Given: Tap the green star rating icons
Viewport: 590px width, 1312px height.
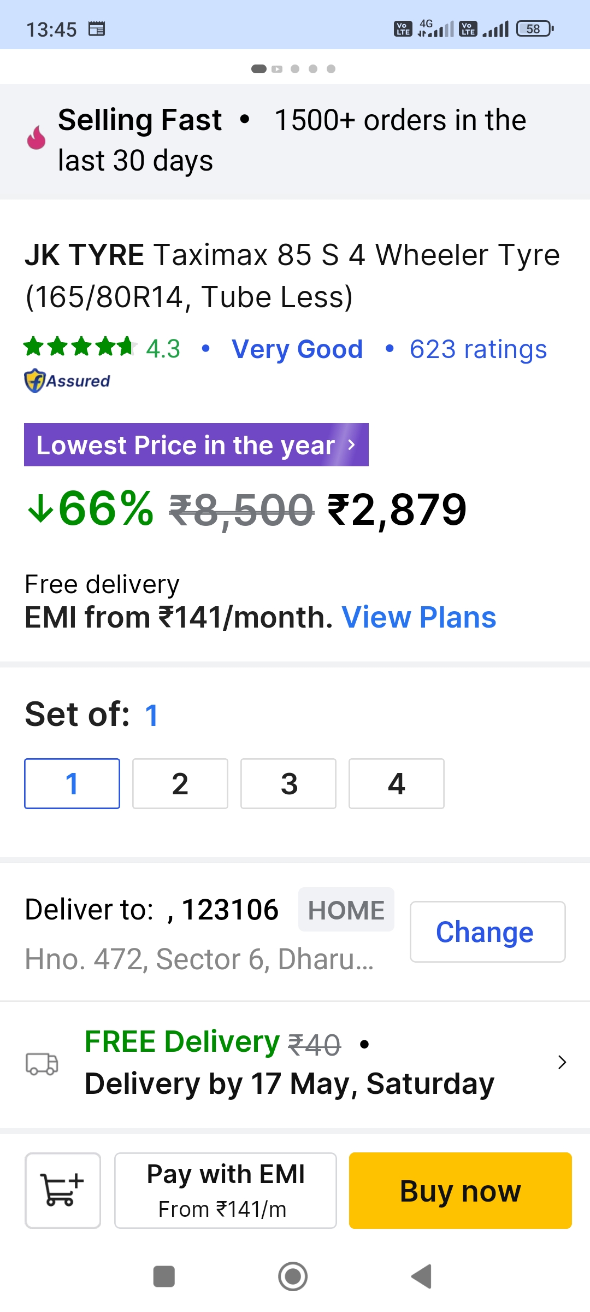Looking at the screenshot, I should coord(79,347).
